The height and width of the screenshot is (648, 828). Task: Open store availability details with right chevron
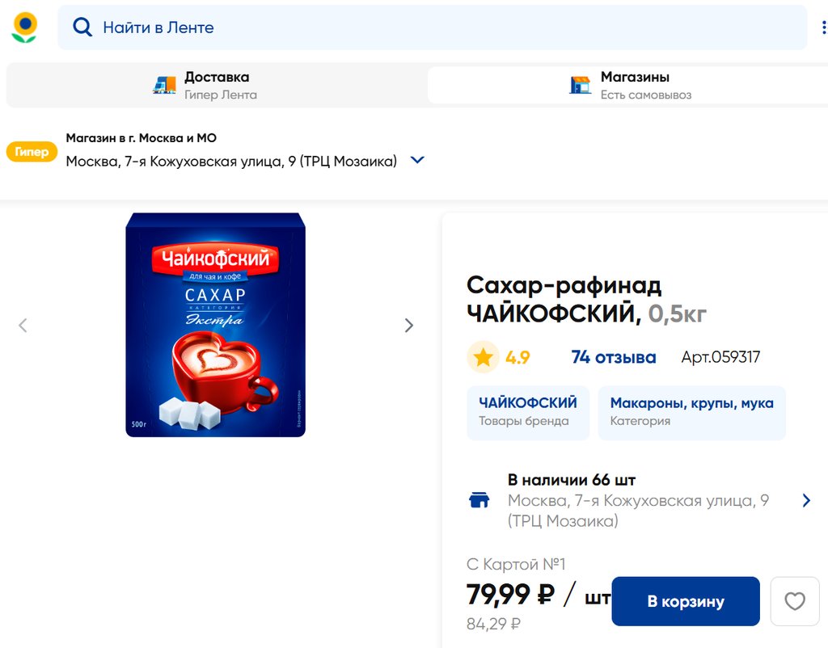point(806,500)
